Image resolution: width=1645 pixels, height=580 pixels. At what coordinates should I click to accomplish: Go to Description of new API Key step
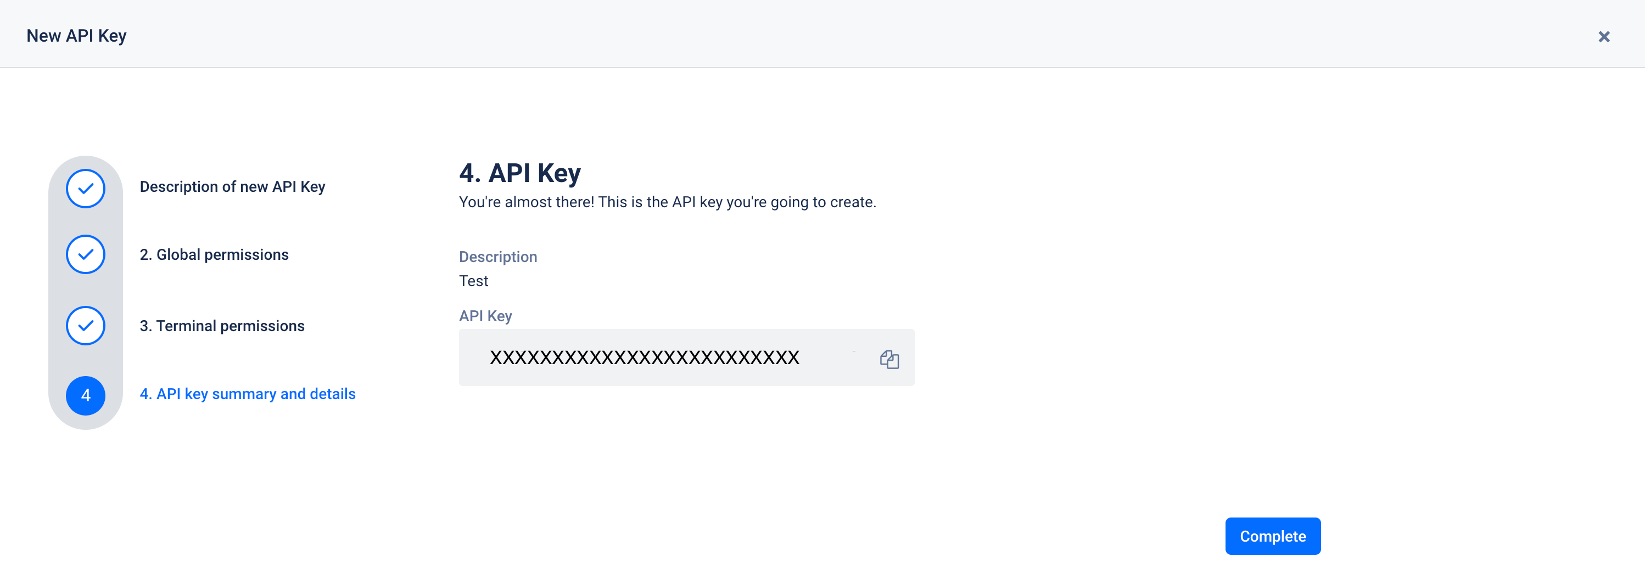(232, 187)
